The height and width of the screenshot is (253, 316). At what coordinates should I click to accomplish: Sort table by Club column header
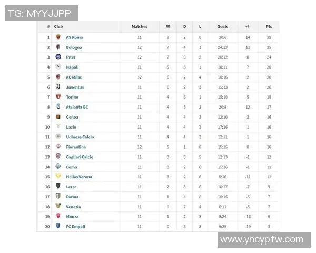coord(58,26)
